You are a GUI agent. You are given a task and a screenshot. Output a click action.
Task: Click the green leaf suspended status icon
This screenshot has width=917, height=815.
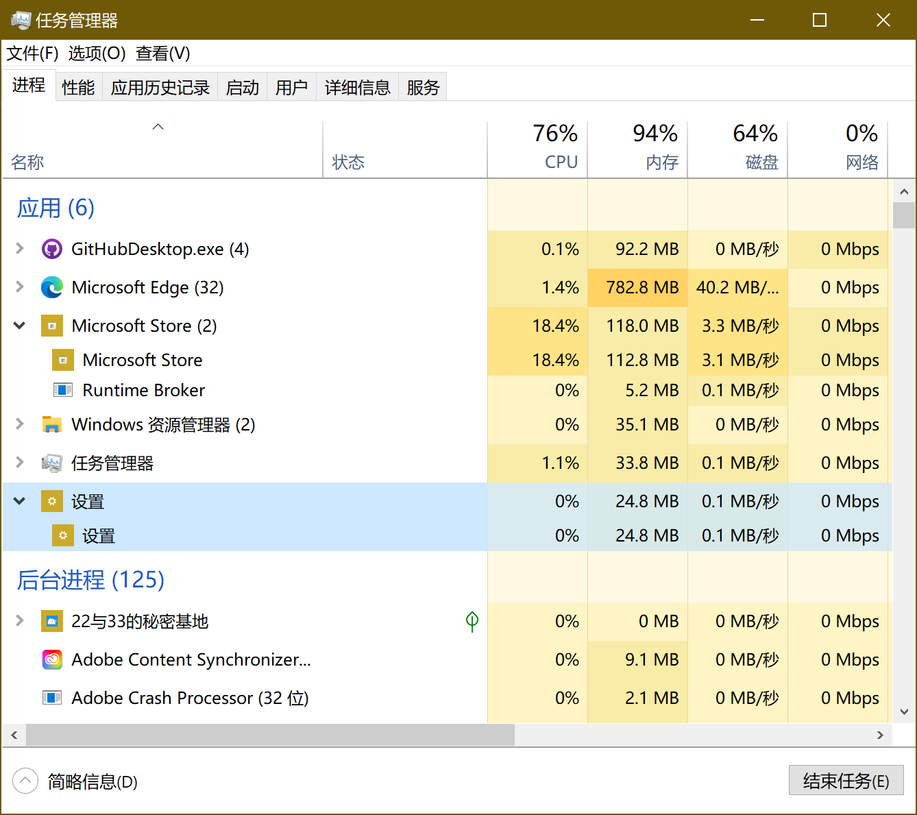pyautogui.click(x=472, y=621)
